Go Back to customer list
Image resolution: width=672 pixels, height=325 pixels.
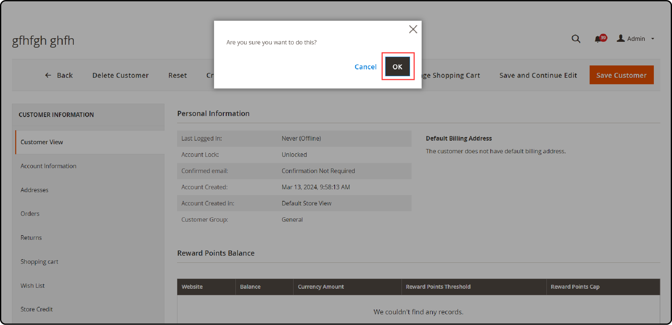point(59,75)
